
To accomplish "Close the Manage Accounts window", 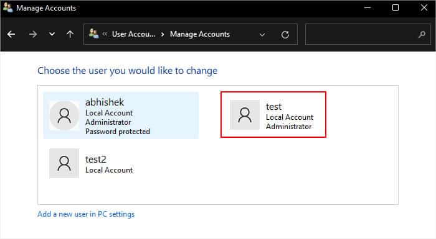I will click(424, 7).
